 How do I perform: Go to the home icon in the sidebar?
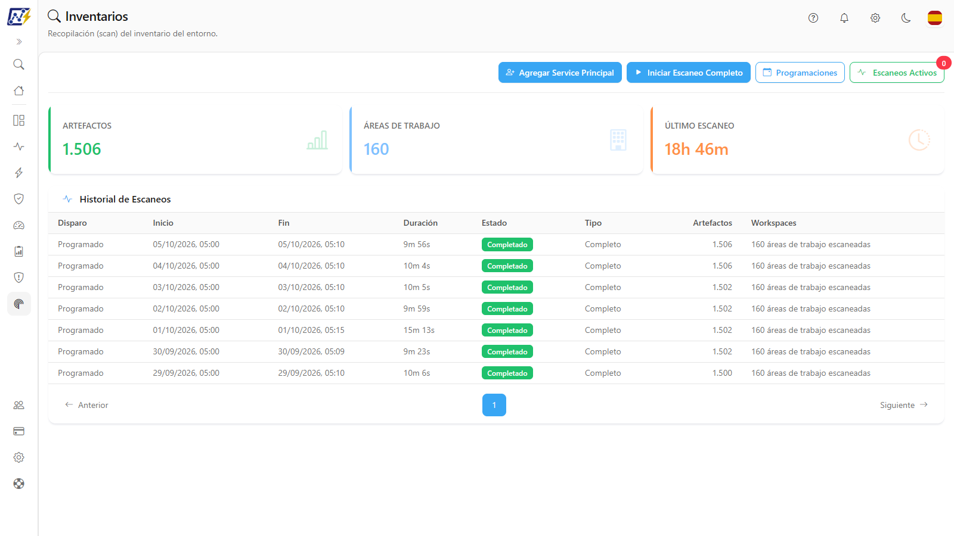pos(19,91)
